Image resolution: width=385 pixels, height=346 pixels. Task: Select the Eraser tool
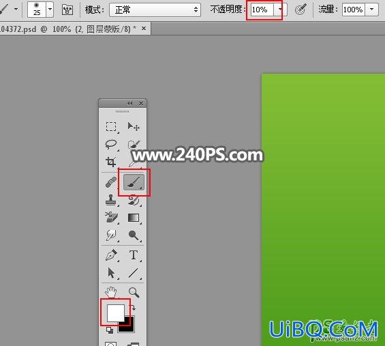tap(111, 218)
